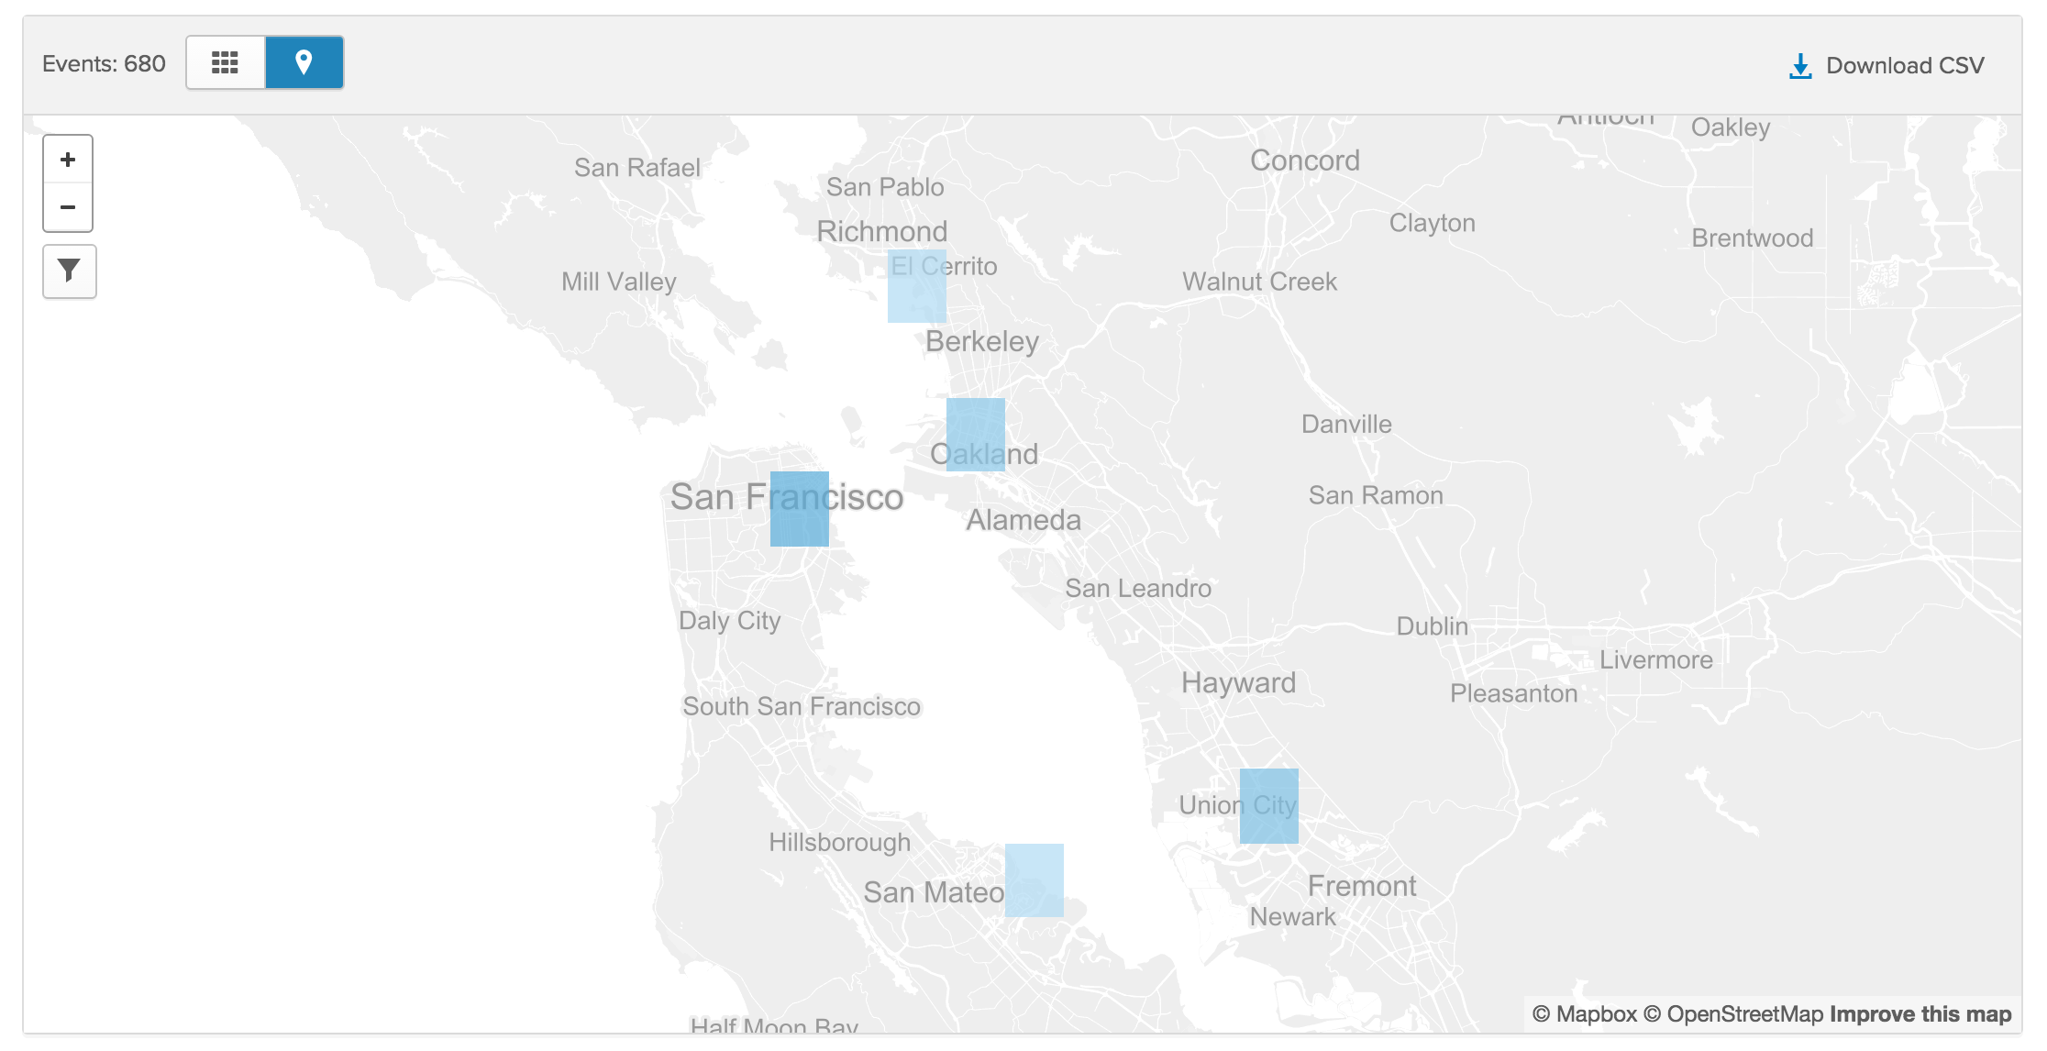Image resolution: width=2047 pixels, height=1051 pixels.
Task: Click the Events: 680 counter label
Action: pyautogui.click(x=103, y=64)
